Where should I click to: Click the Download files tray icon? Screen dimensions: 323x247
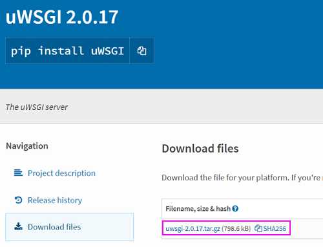[18, 226]
